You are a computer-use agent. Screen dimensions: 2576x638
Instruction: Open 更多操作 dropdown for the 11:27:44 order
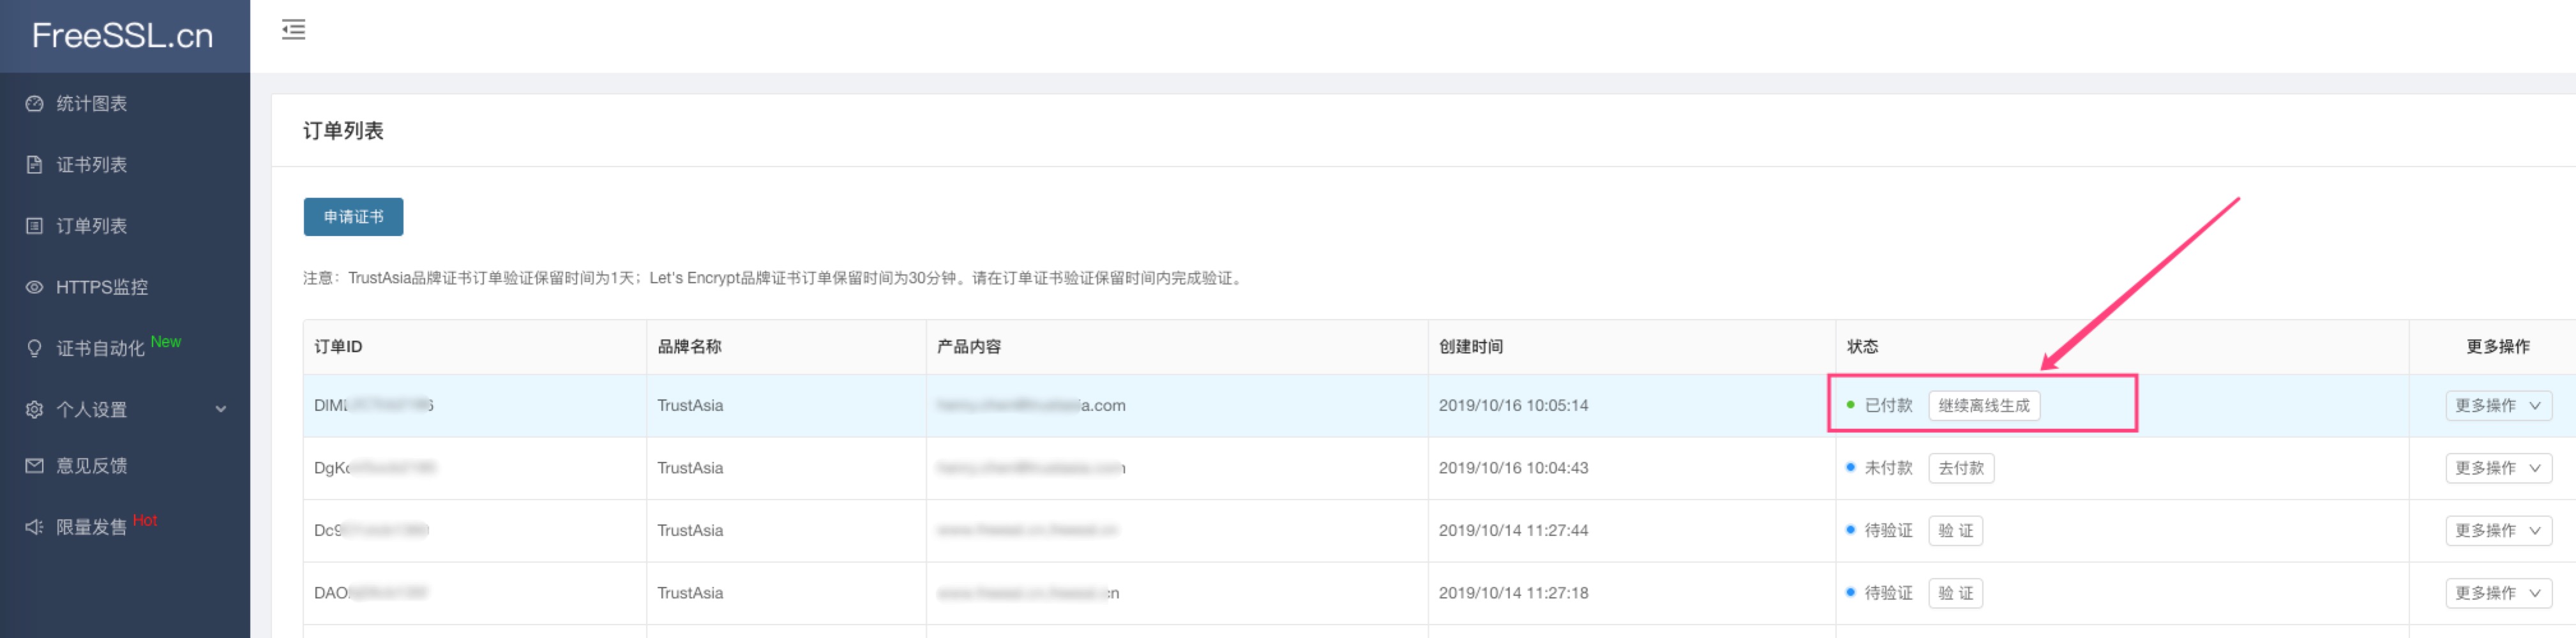point(2498,530)
